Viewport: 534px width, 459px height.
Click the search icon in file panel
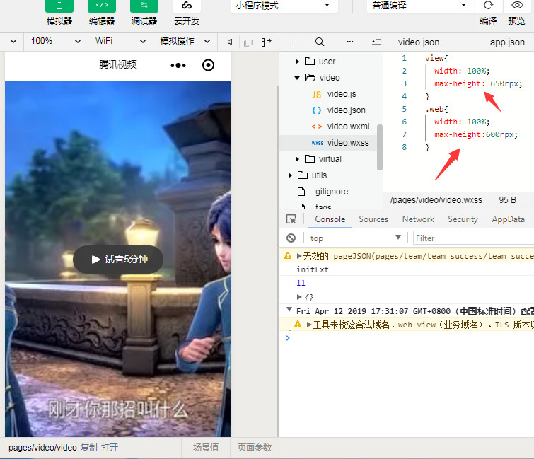[320, 42]
